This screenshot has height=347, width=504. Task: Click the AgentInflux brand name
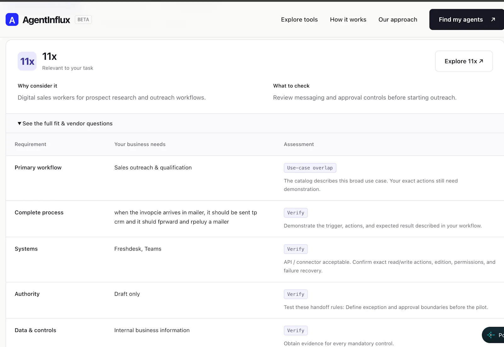(x=46, y=20)
